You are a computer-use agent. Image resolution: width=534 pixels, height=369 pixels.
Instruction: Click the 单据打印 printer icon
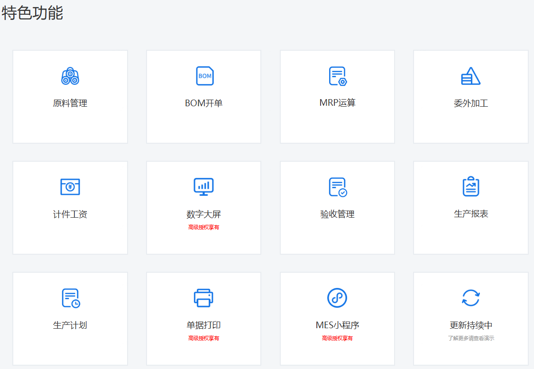coord(203,298)
